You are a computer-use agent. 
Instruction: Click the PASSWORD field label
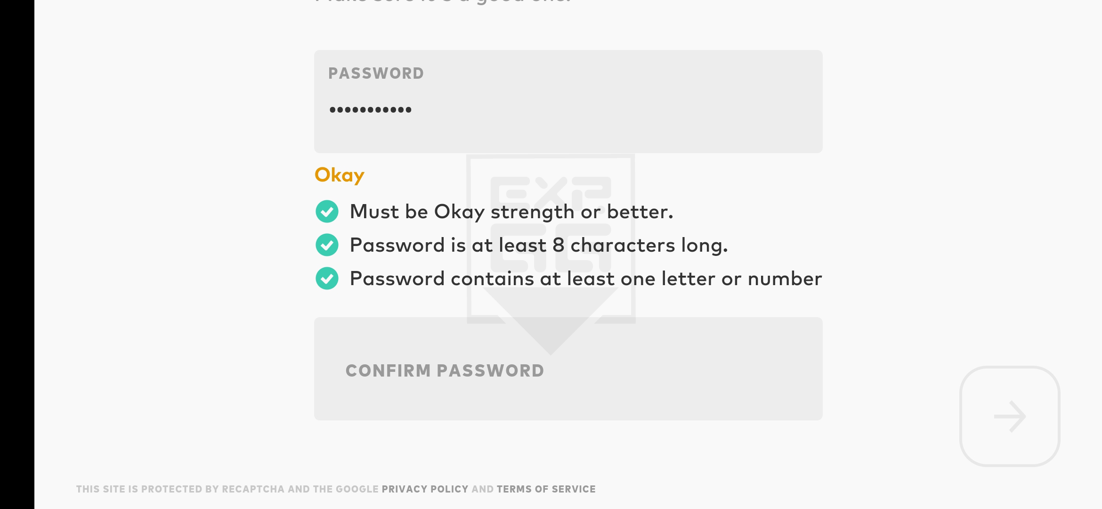point(376,73)
